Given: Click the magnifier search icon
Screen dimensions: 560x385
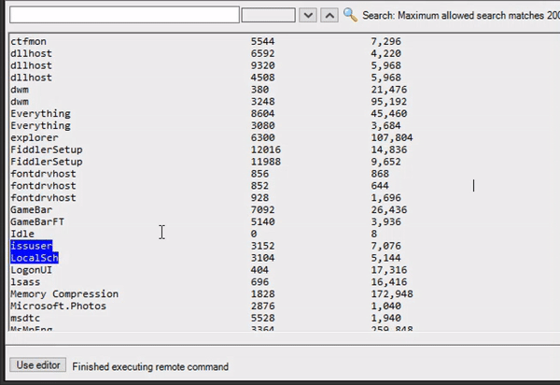Looking at the screenshot, I should [x=351, y=15].
